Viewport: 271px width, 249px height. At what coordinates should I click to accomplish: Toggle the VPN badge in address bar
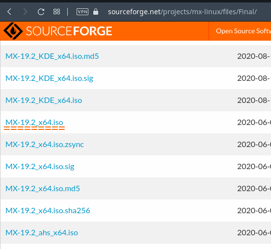[x=82, y=12]
